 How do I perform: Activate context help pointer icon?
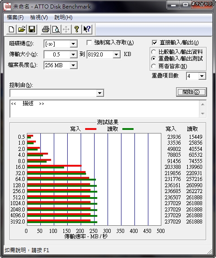coord(87,29)
